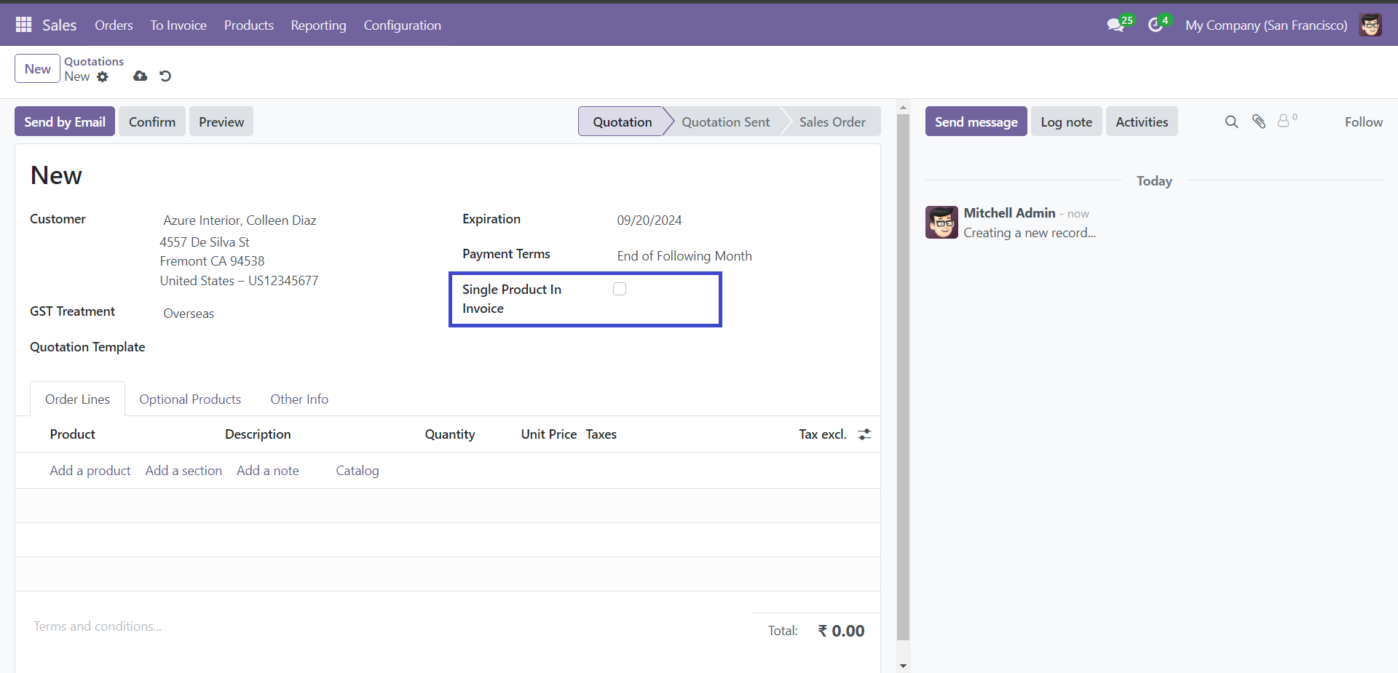Open the Payment Terms dropdown field

[735, 256]
